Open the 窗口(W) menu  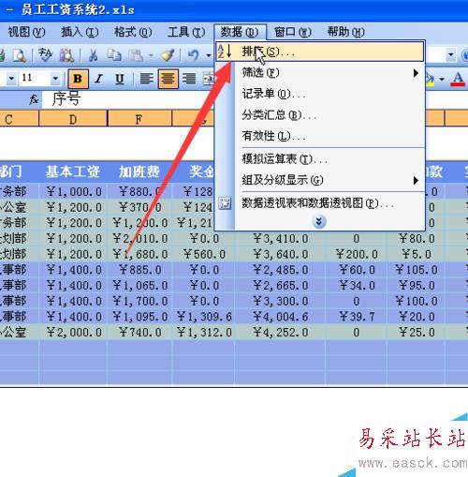[x=293, y=32]
